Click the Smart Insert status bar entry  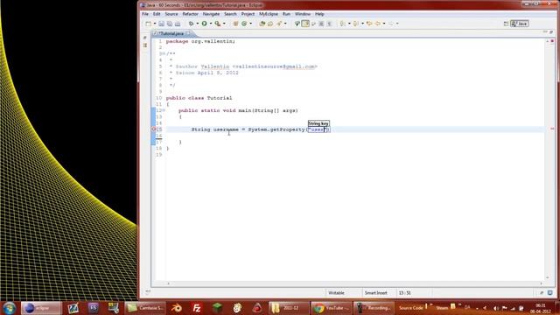click(375, 293)
